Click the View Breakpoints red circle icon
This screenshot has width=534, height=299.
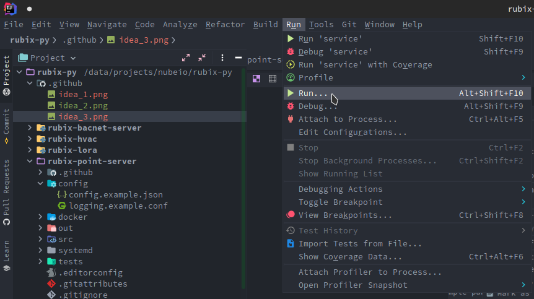(291, 215)
